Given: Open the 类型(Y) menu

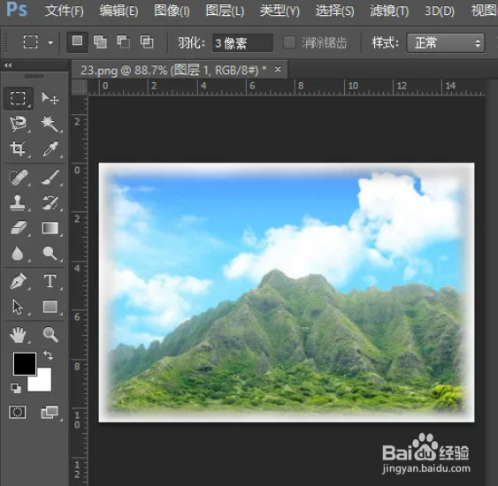Looking at the screenshot, I should [280, 11].
